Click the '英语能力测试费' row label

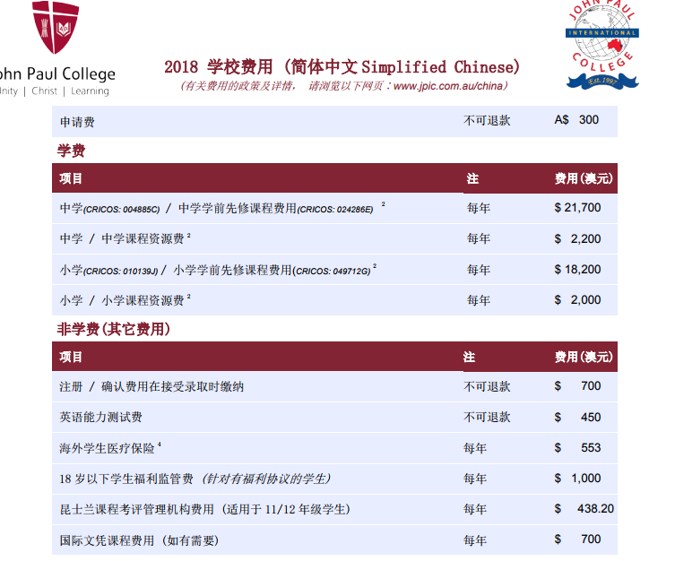point(100,418)
